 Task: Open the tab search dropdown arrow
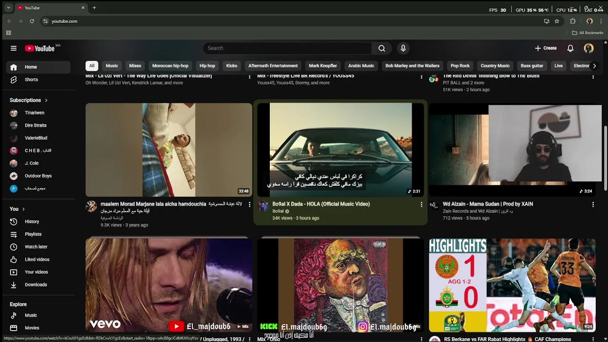8,8
